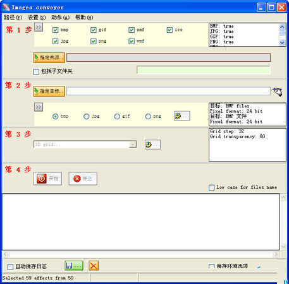Image resolution: width=289 pixels, height=284 pixels.
Task: Open effect settings gear button in step 3
Action: pos(152,145)
